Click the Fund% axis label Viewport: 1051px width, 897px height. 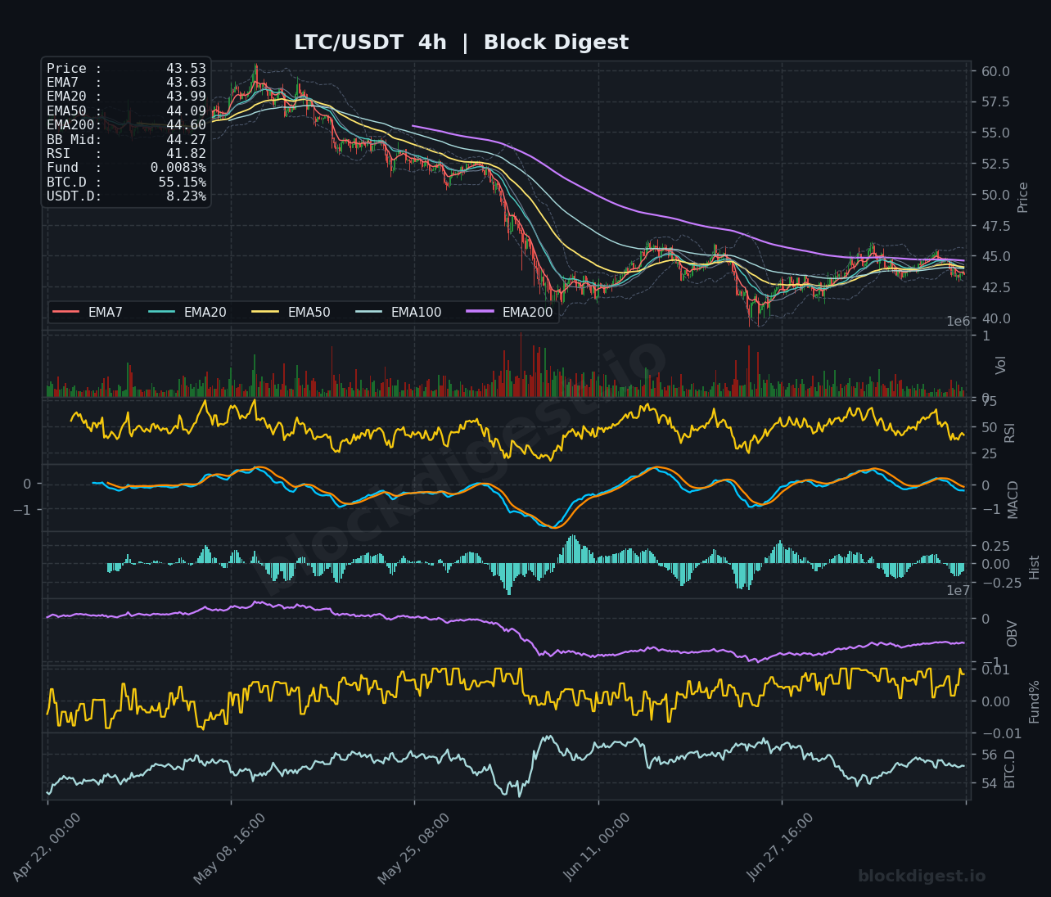click(1034, 701)
